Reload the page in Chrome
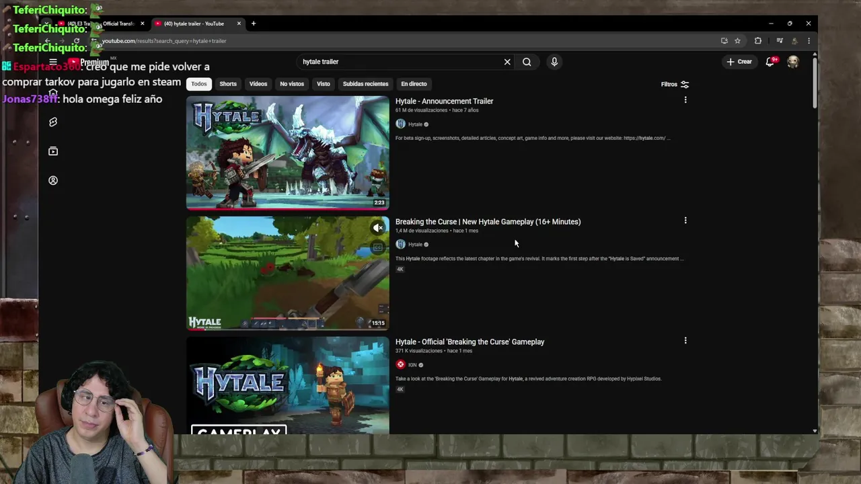 pyautogui.click(x=77, y=41)
